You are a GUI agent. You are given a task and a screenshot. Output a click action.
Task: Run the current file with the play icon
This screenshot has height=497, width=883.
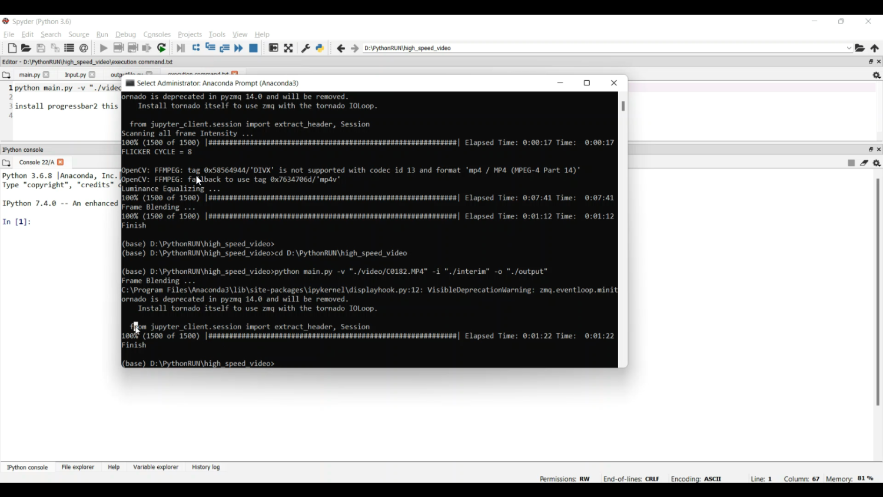[x=104, y=48]
